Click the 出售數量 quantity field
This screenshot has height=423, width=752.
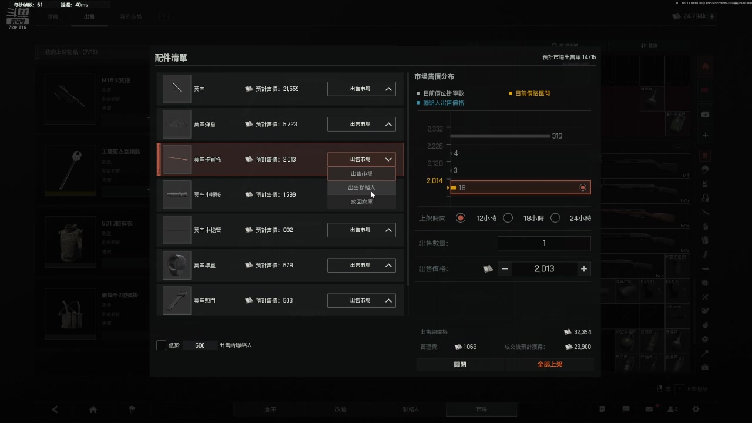(x=544, y=243)
